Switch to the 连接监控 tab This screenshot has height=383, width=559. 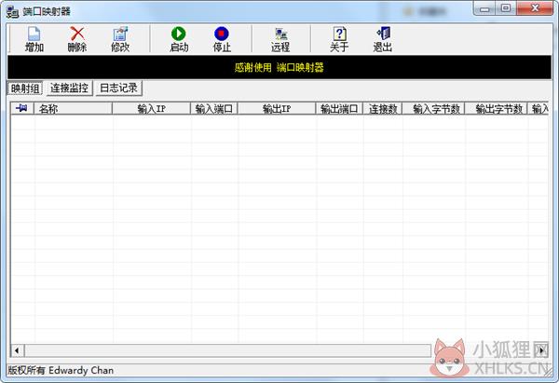coord(69,89)
